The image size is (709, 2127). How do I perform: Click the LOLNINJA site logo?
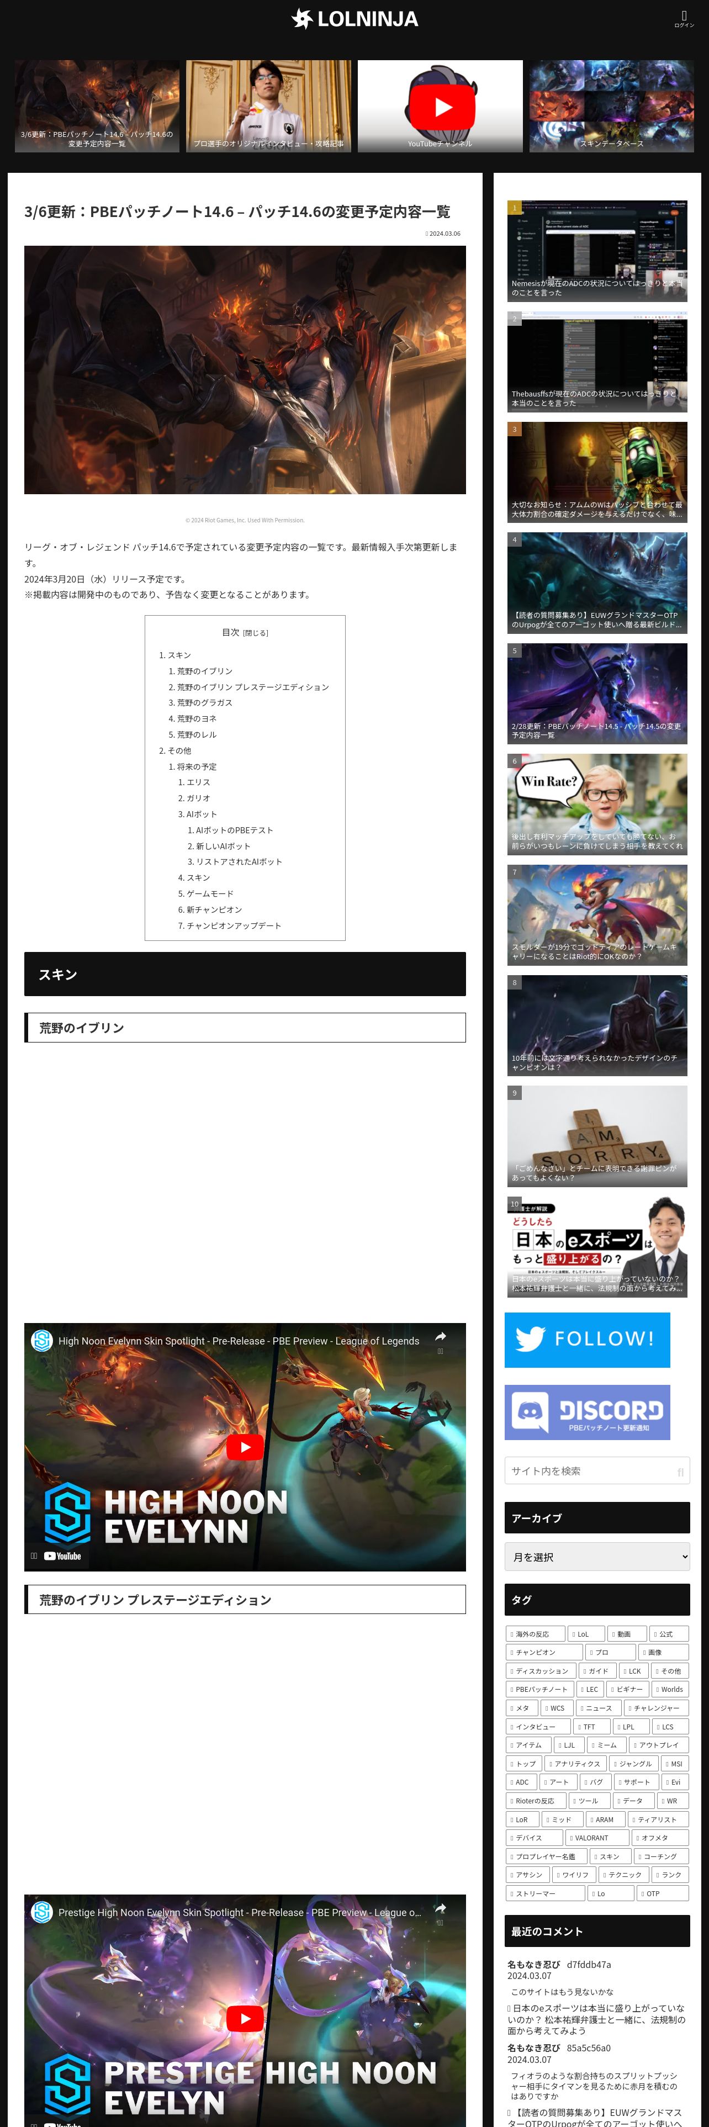(x=355, y=18)
